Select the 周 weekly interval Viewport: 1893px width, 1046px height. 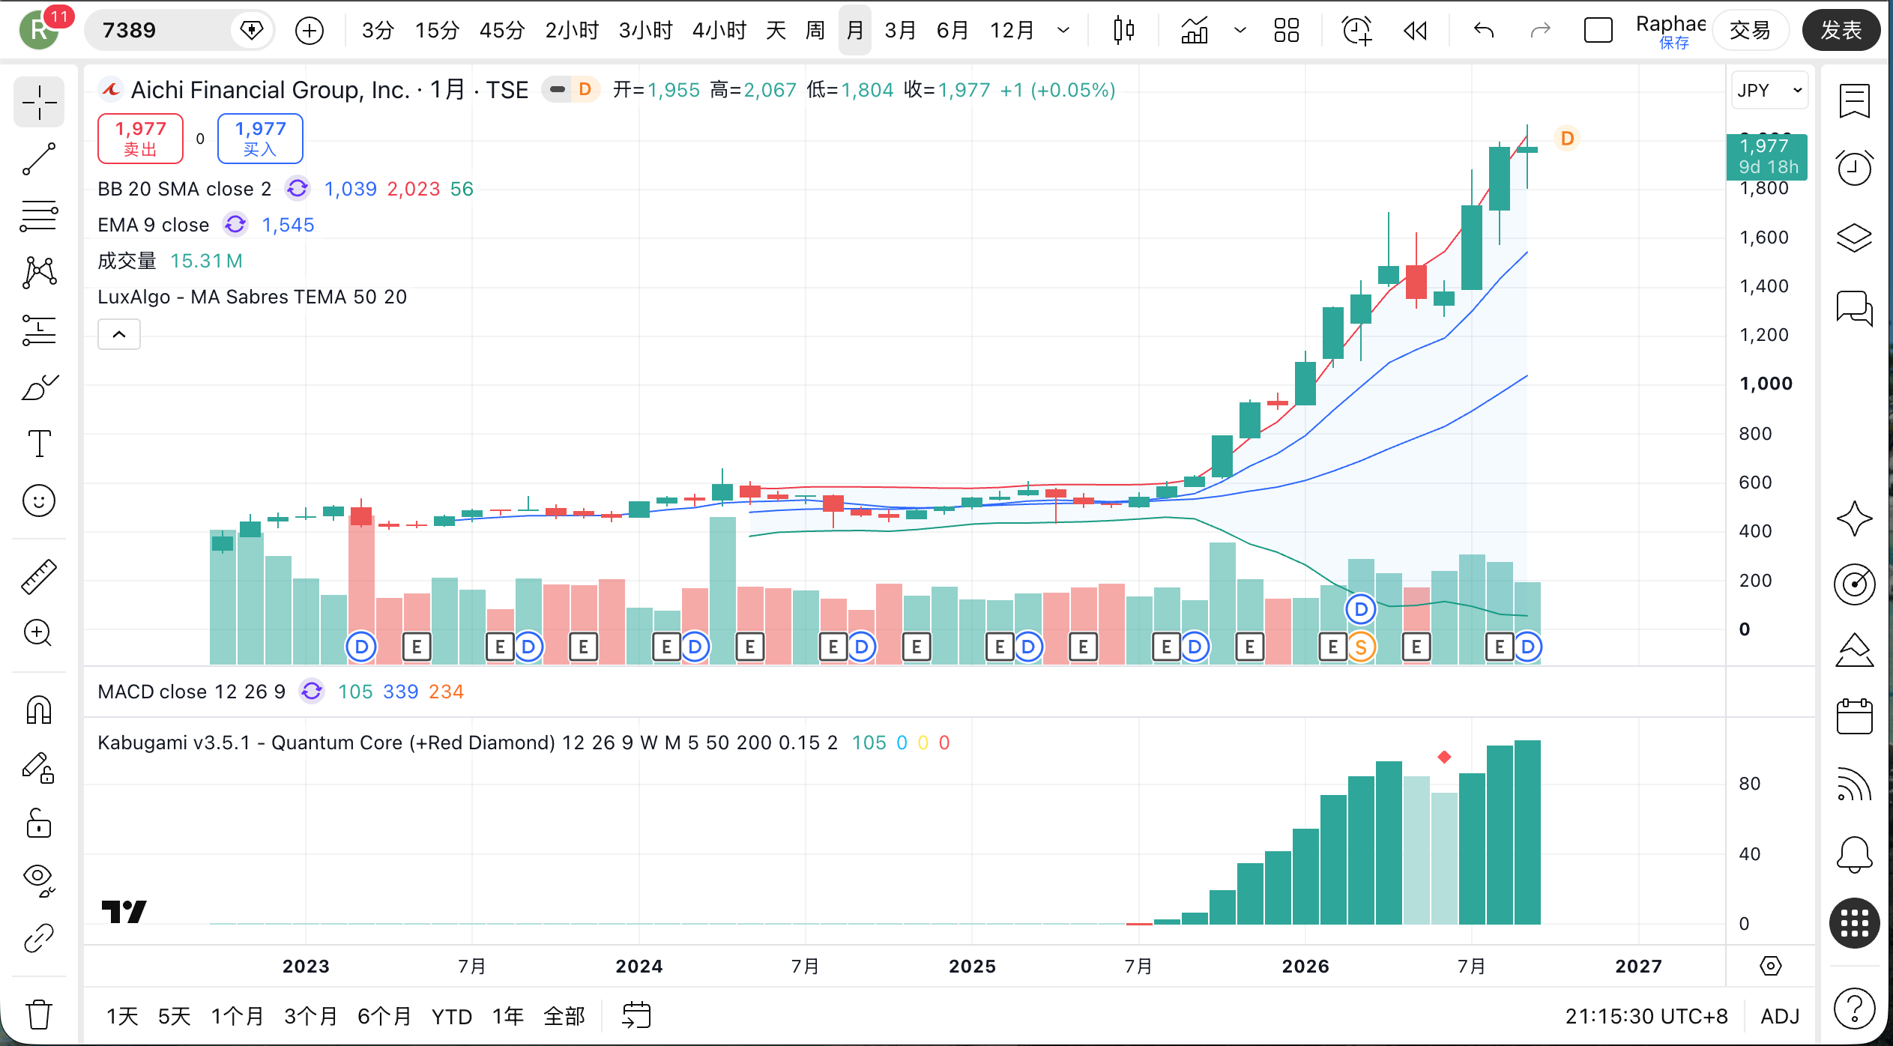tap(815, 30)
